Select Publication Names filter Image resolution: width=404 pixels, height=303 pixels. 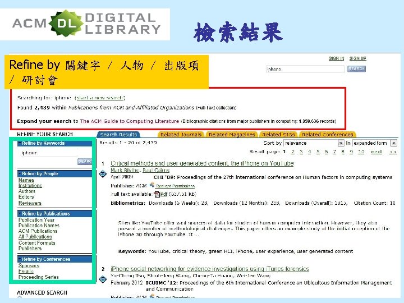(x=39, y=226)
